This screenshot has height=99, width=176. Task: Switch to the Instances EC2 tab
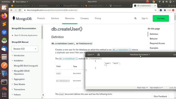22,5
